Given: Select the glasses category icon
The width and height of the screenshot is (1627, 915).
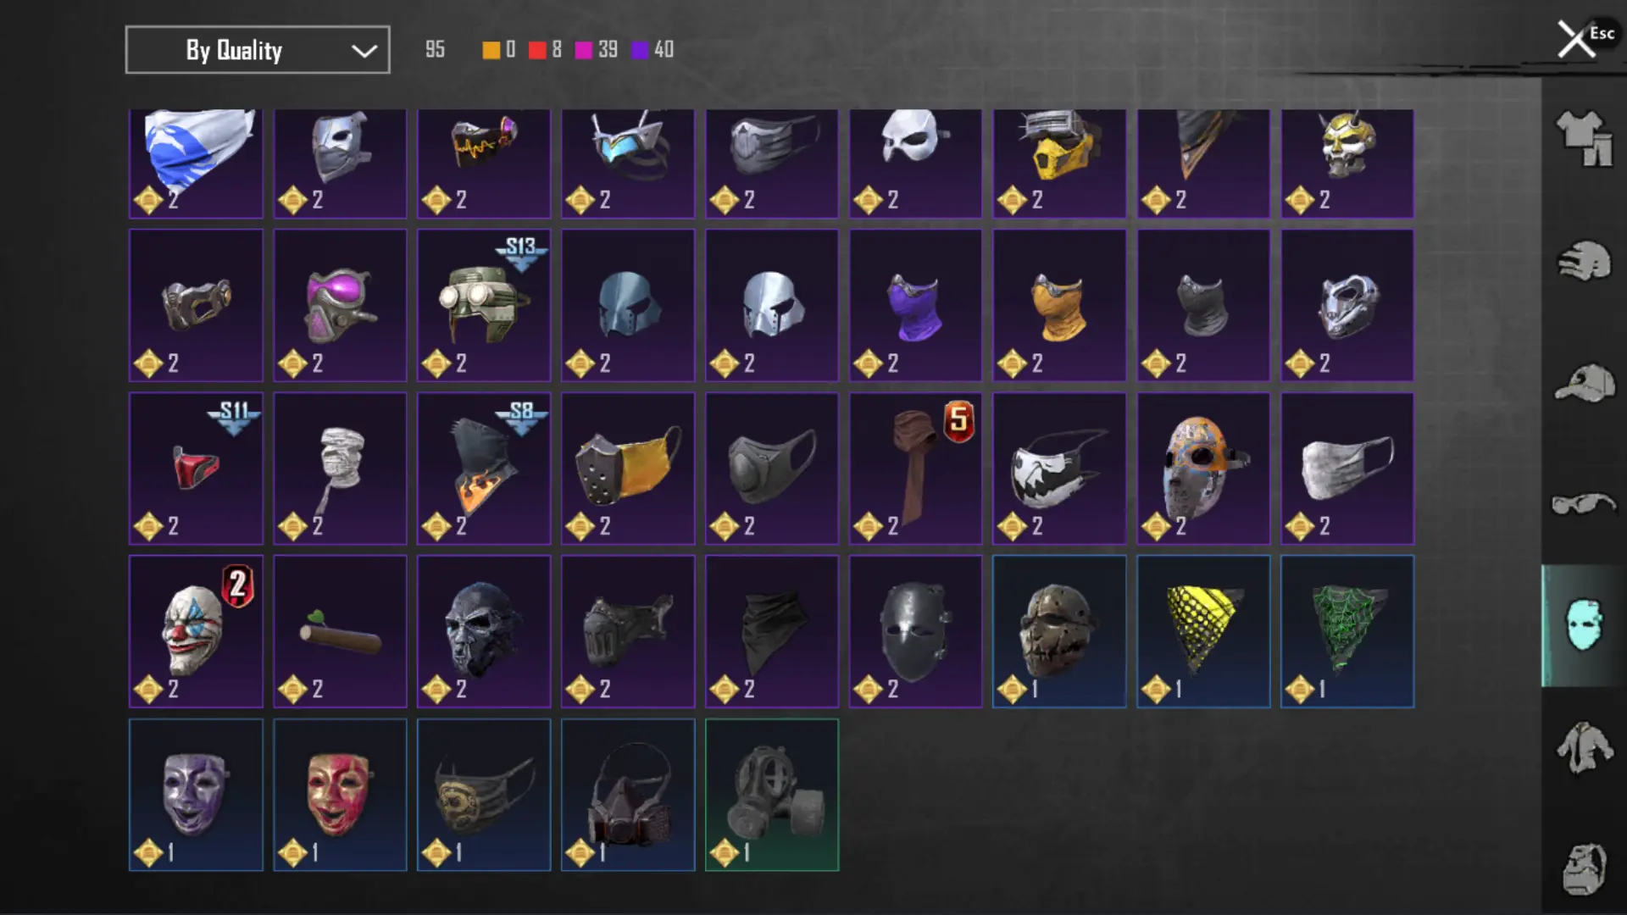Looking at the screenshot, I should [x=1584, y=505].
